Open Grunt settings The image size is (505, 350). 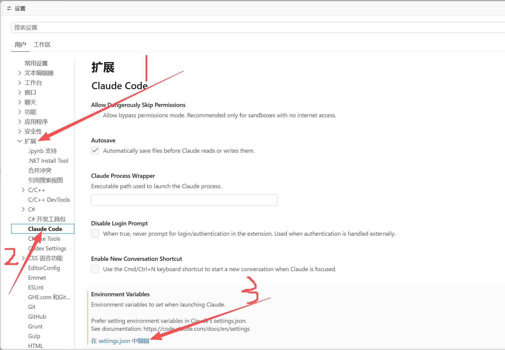pyautogui.click(x=35, y=326)
